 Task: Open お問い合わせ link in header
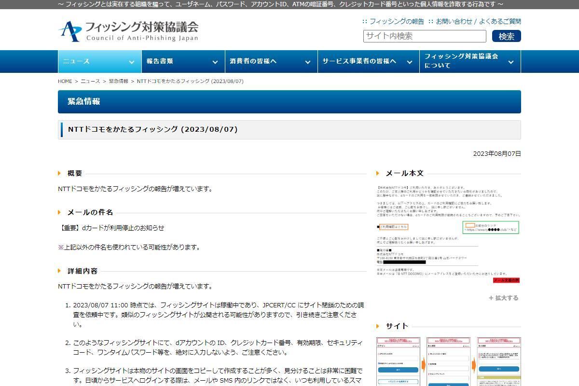(454, 21)
